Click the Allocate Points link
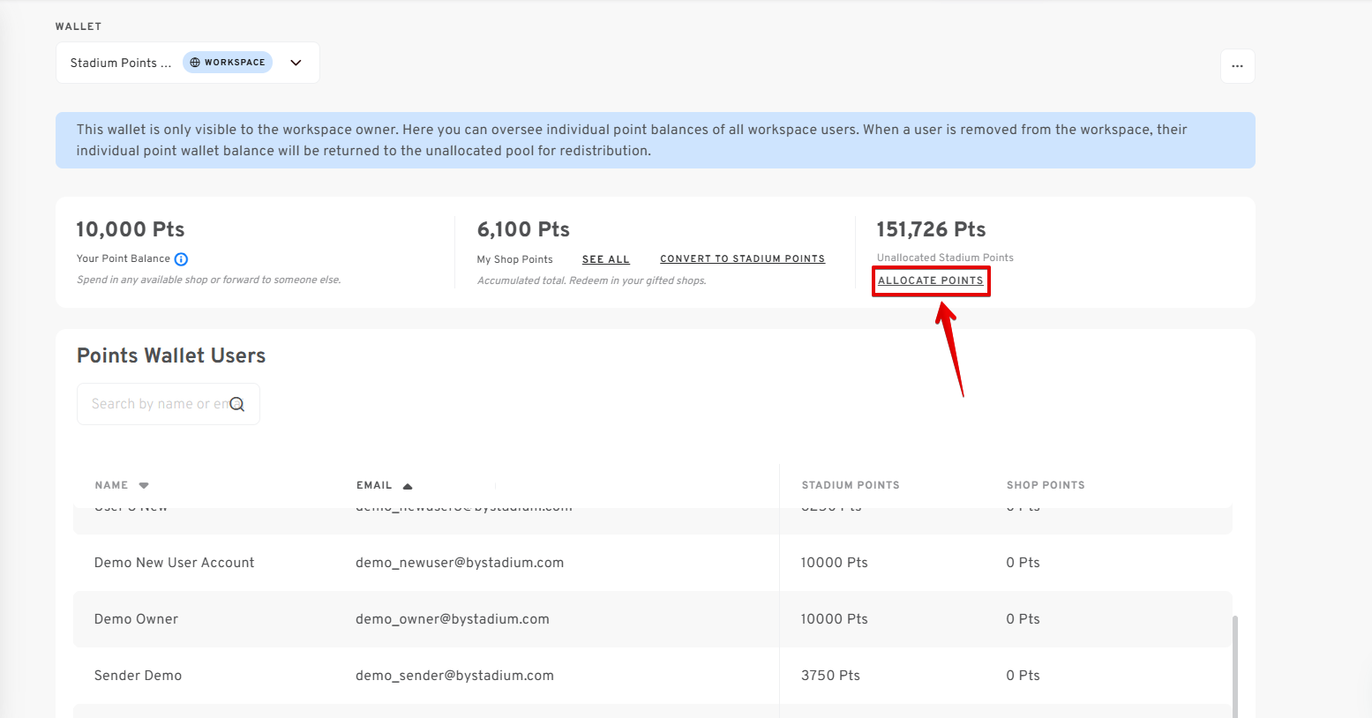The height and width of the screenshot is (718, 1372). (x=930, y=280)
